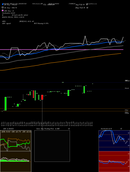Click inside the empty Intra Day chart box
Screen dimensions: 130x172
[x=52, y=146]
